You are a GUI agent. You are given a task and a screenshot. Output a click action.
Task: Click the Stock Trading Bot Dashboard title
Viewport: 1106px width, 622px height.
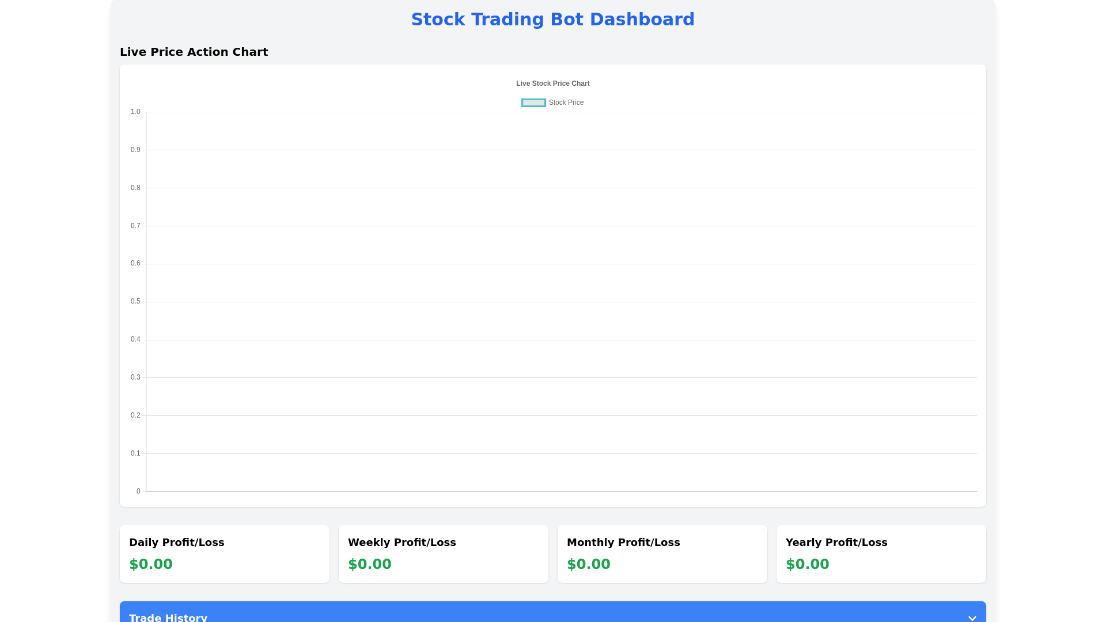[552, 20]
